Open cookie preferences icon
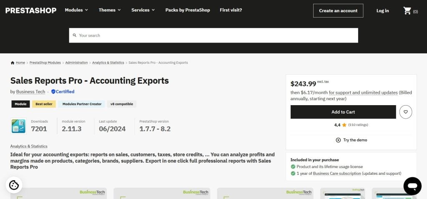Viewport: 427px width, 199px height. tap(14, 185)
